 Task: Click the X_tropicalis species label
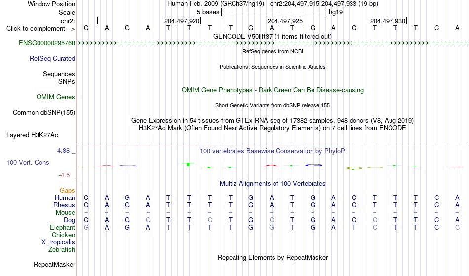[58, 242]
